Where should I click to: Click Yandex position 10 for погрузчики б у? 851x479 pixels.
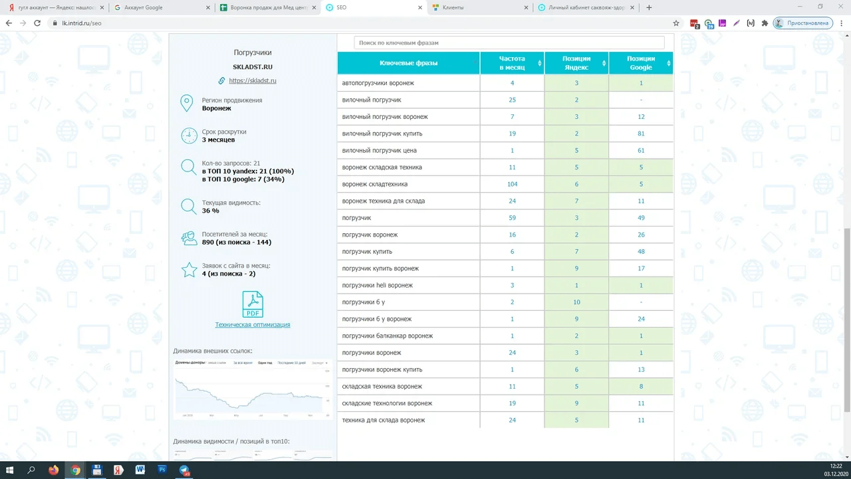(576, 302)
